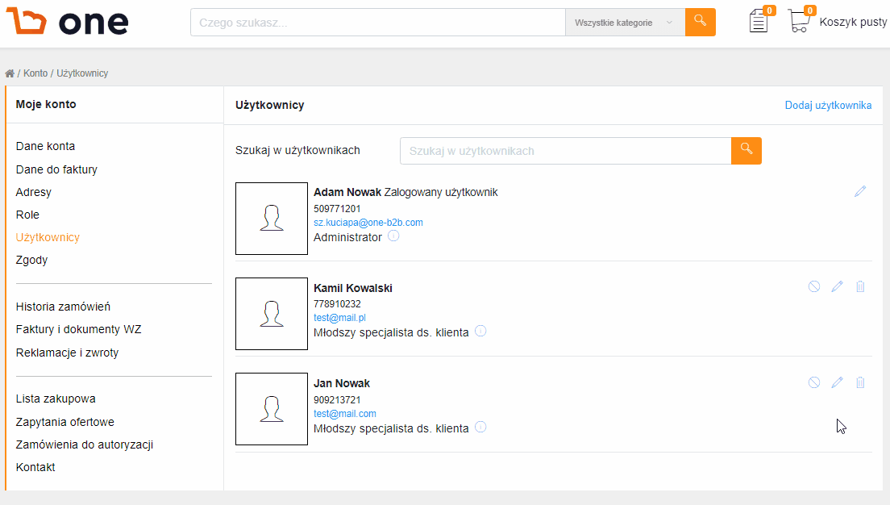This screenshot has height=505, width=890.
Task: Show Administrator role info icon
Action: 393,236
